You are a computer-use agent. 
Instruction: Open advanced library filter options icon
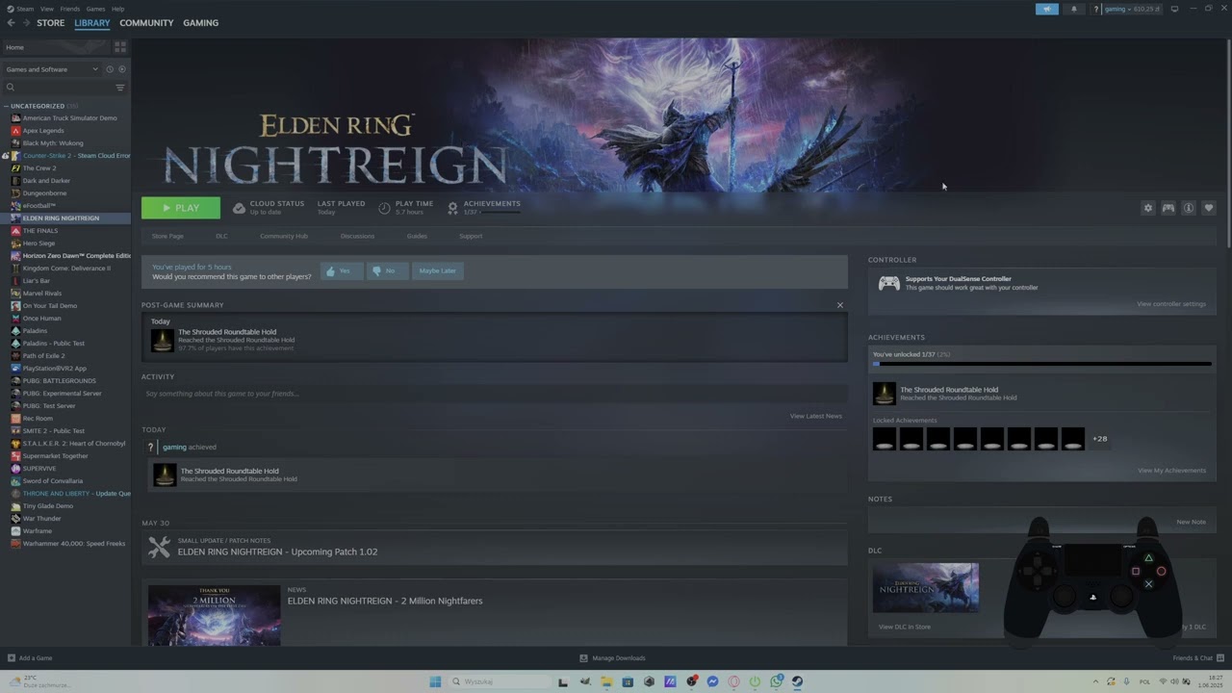[x=120, y=88]
